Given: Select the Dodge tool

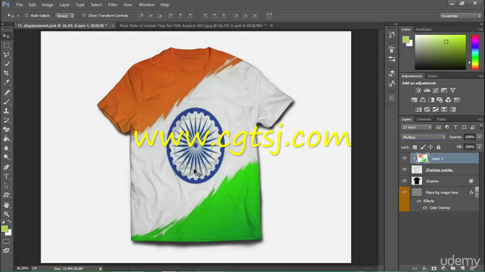Looking at the screenshot, I should (6, 157).
